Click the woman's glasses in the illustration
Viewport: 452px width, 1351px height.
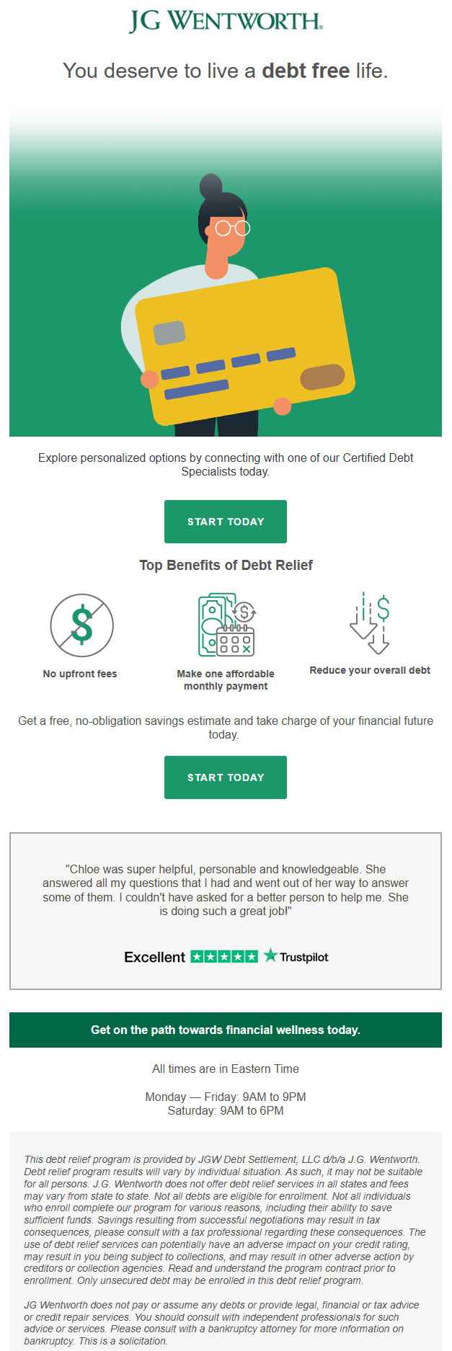click(232, 228)
